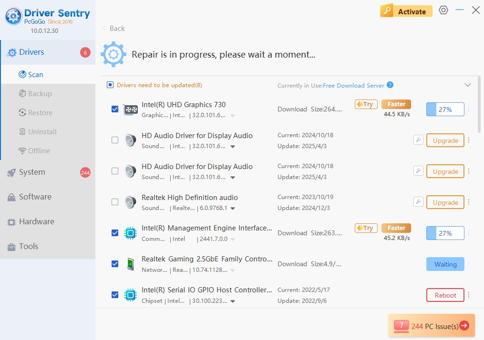Open the 244 PC Issue(s) notification
This screenshot has height=340, width=484.
coord(432,326)
